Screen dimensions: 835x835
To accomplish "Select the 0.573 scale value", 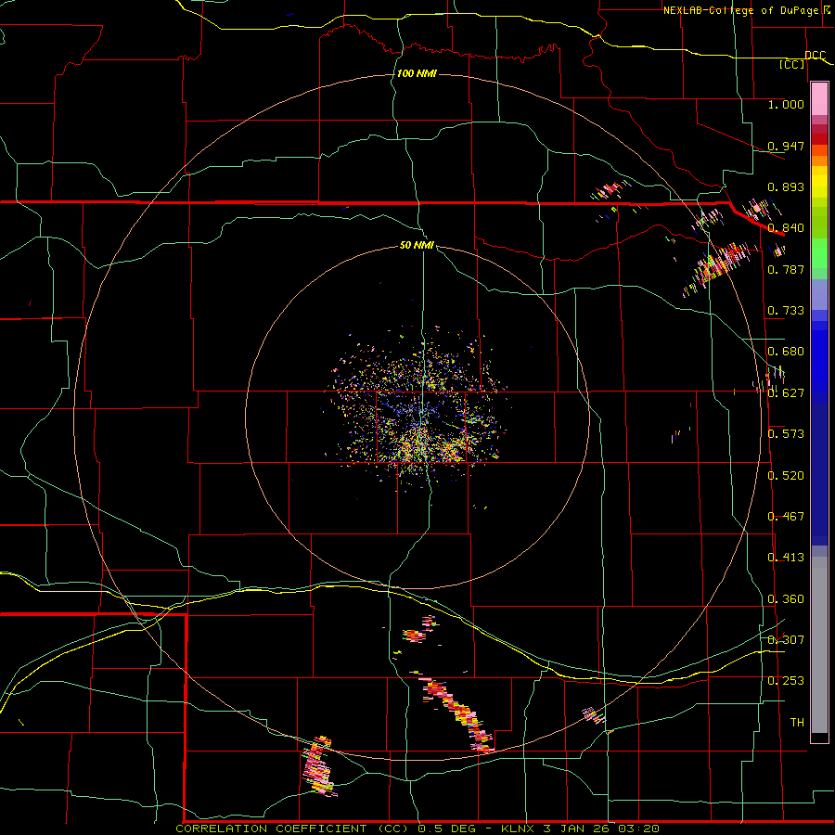I will pyautogui.click(x=786, y=433).
